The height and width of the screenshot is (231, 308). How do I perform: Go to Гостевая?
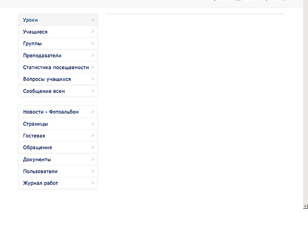tap(34, 136)
